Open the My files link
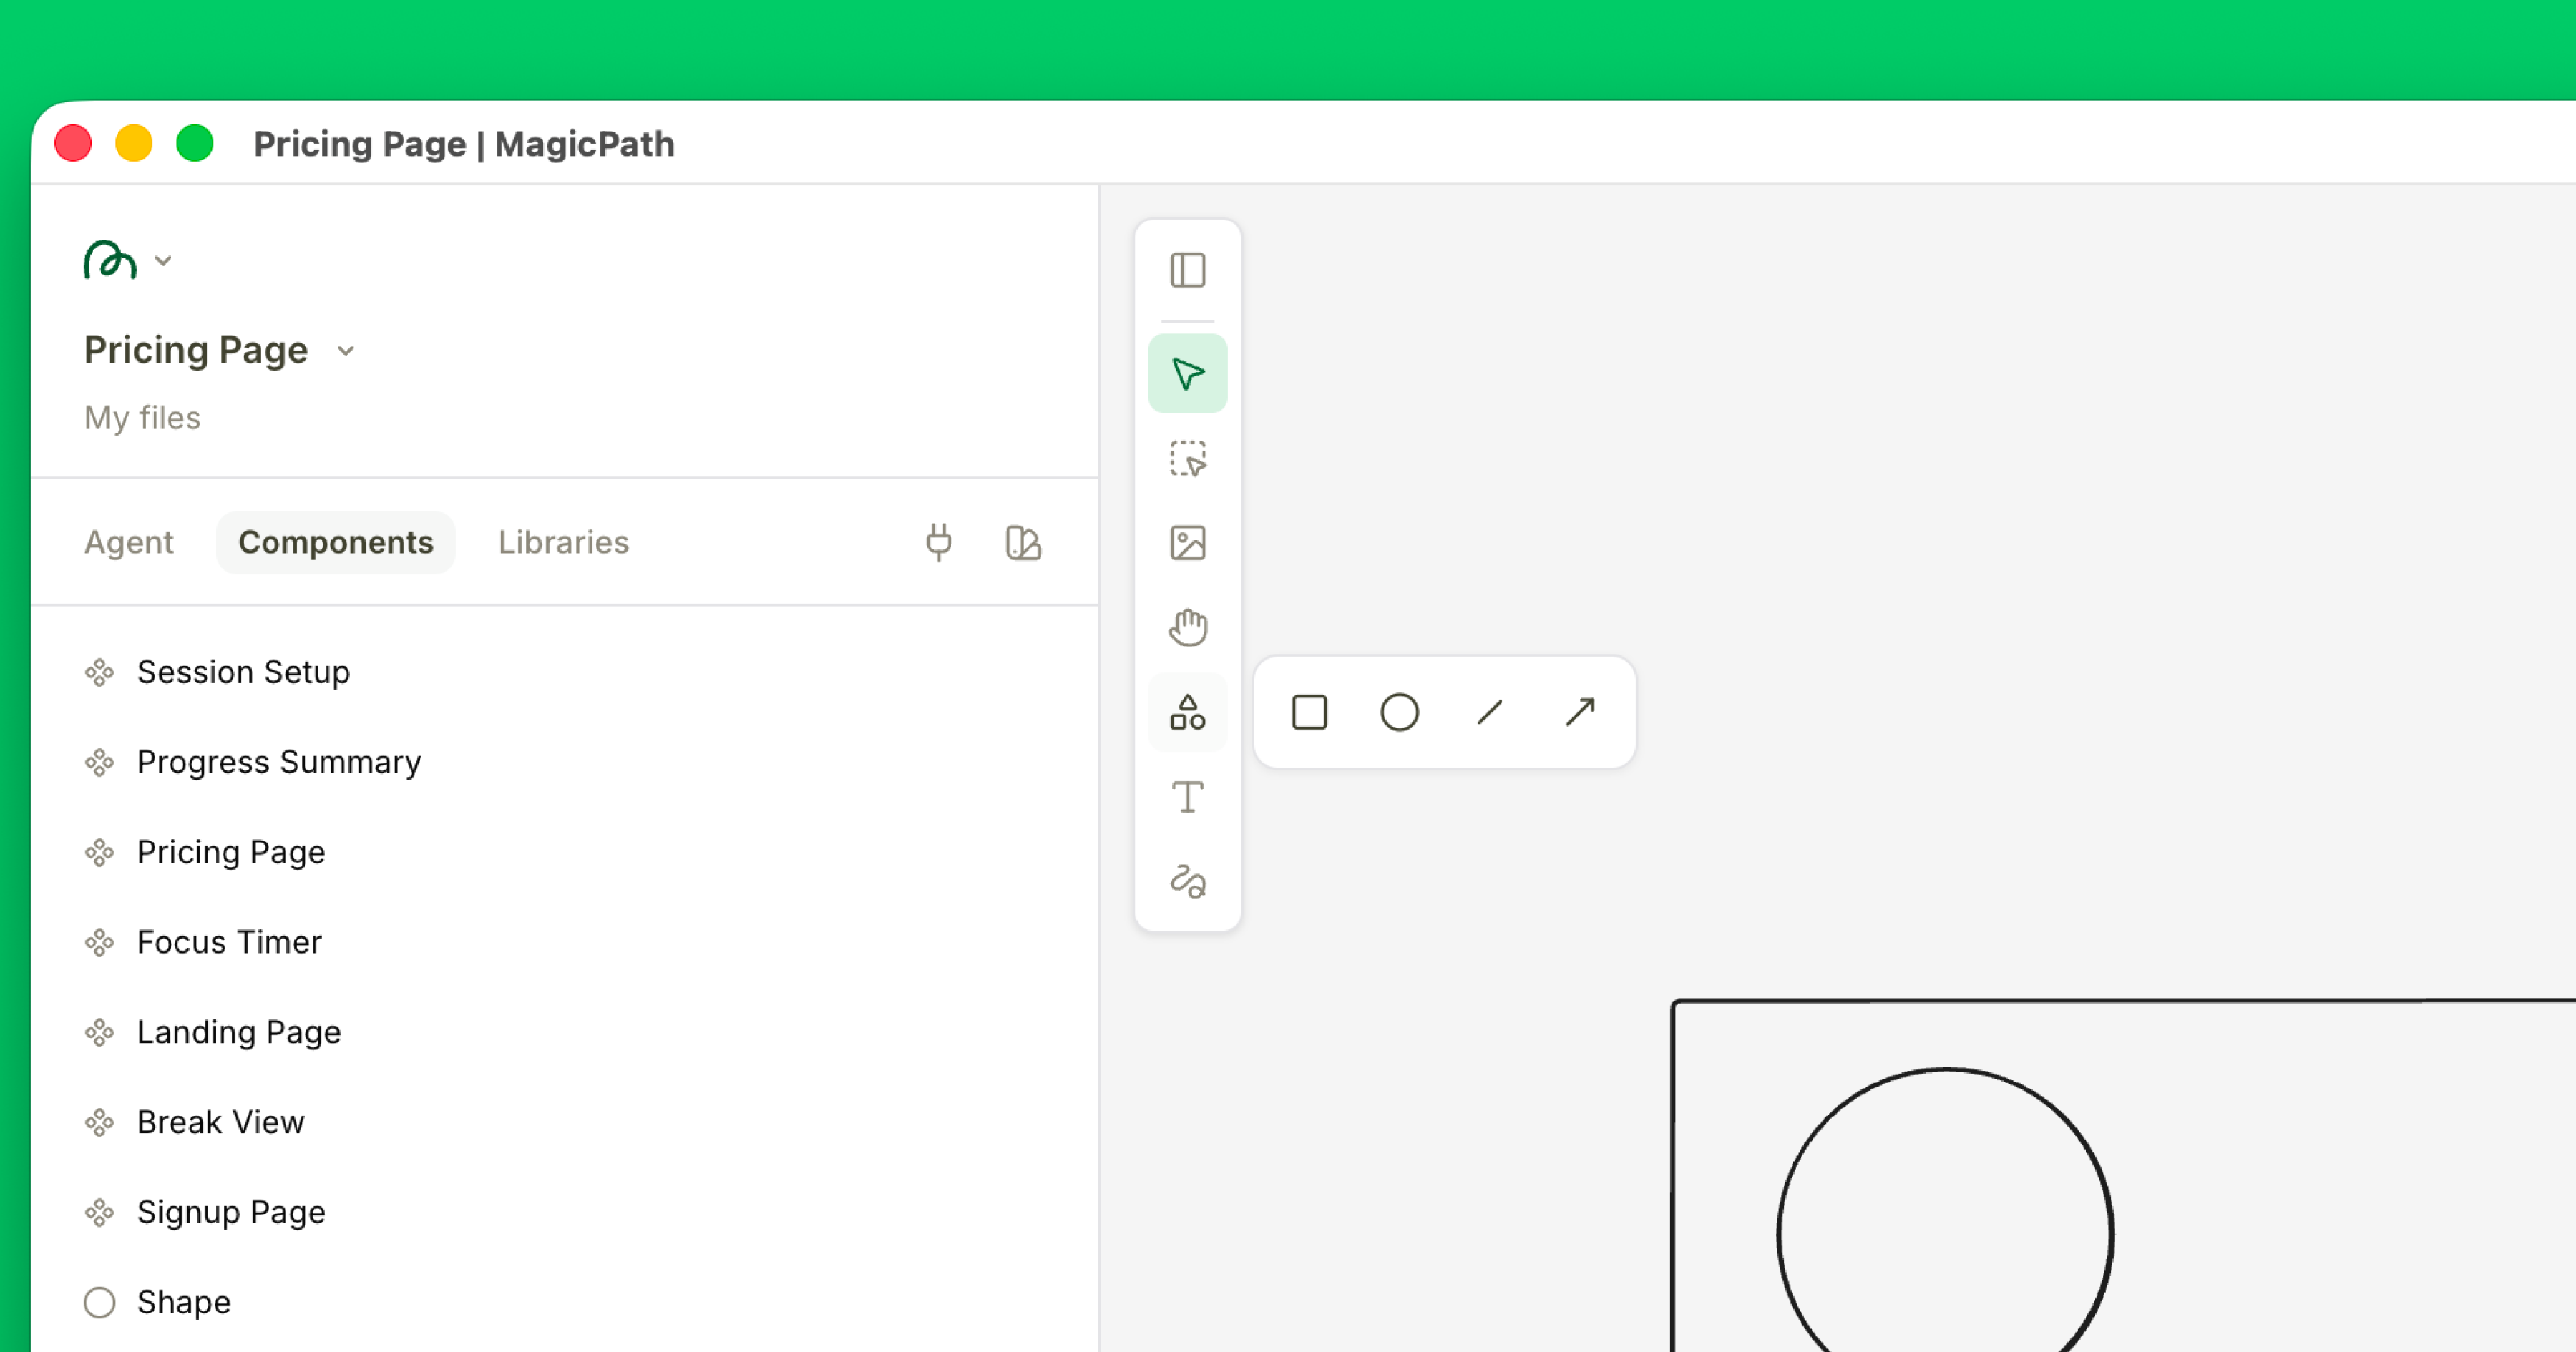Image resolution: width=2576 pixels, height=1352 pixels. (x=142, y=418)
